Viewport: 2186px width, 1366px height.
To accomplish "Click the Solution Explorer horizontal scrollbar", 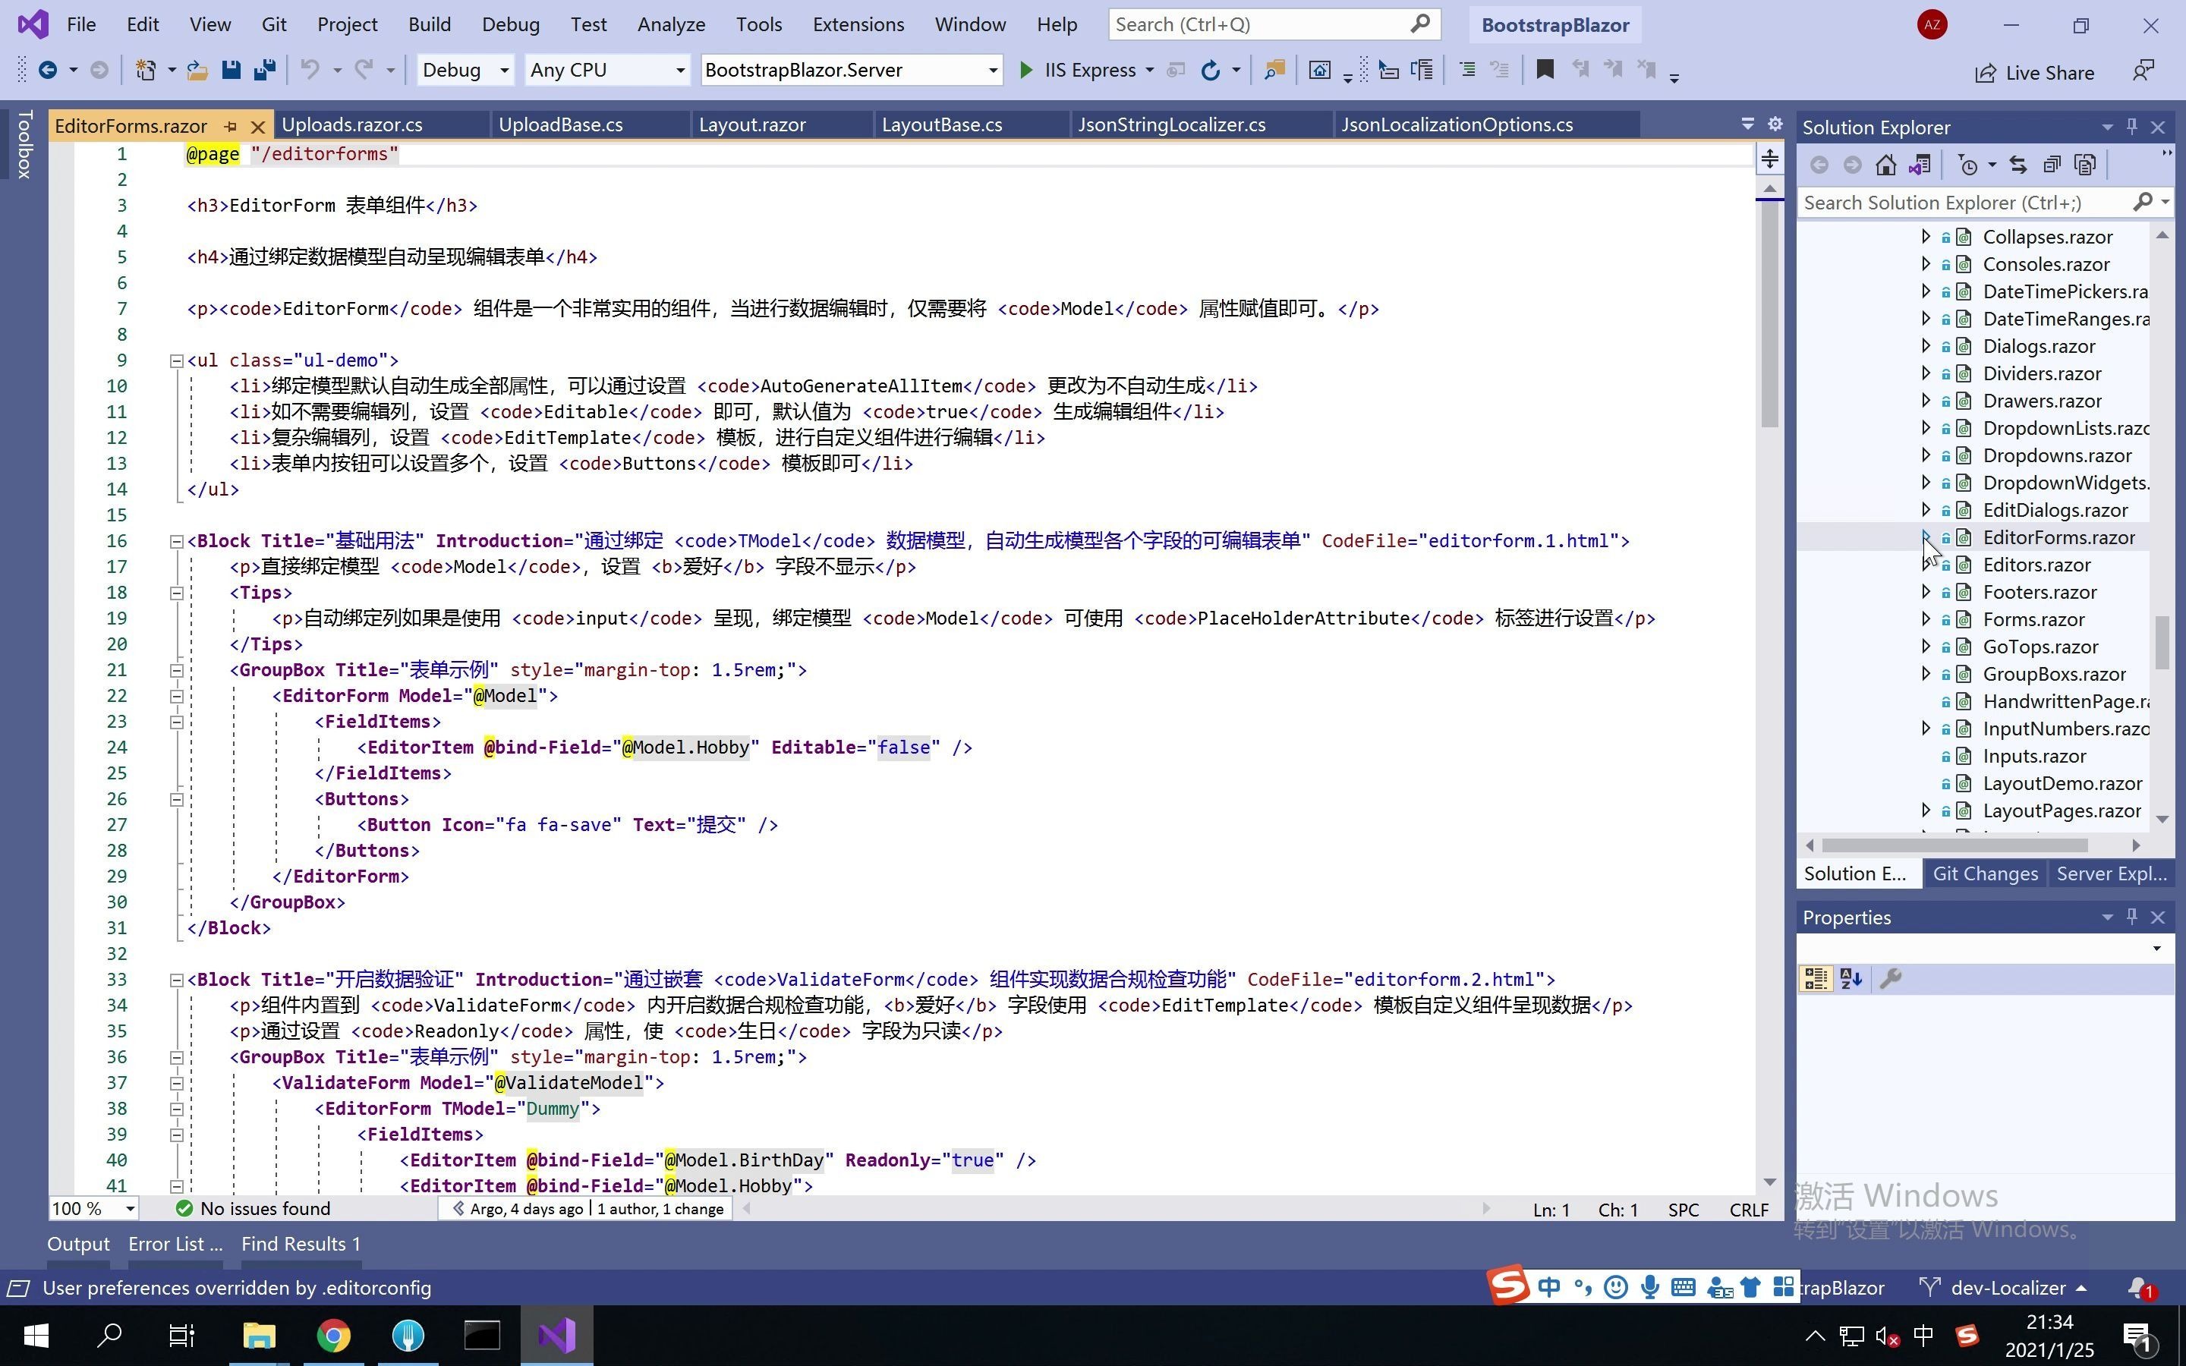I will point(1954,845).
